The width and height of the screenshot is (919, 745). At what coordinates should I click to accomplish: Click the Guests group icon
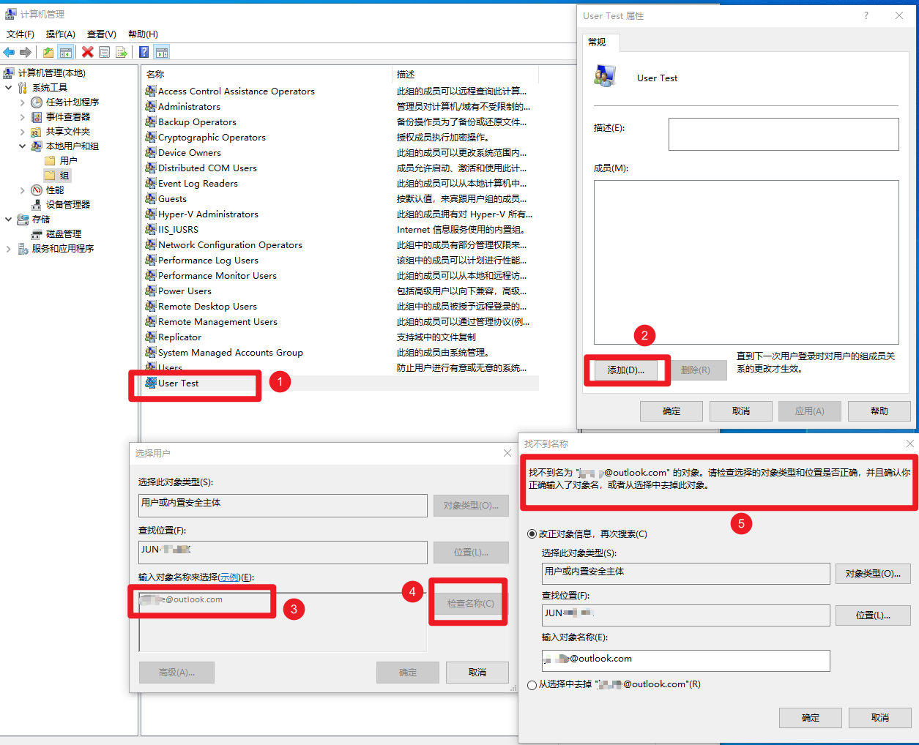pyautogui.click(x=151, y=198)
